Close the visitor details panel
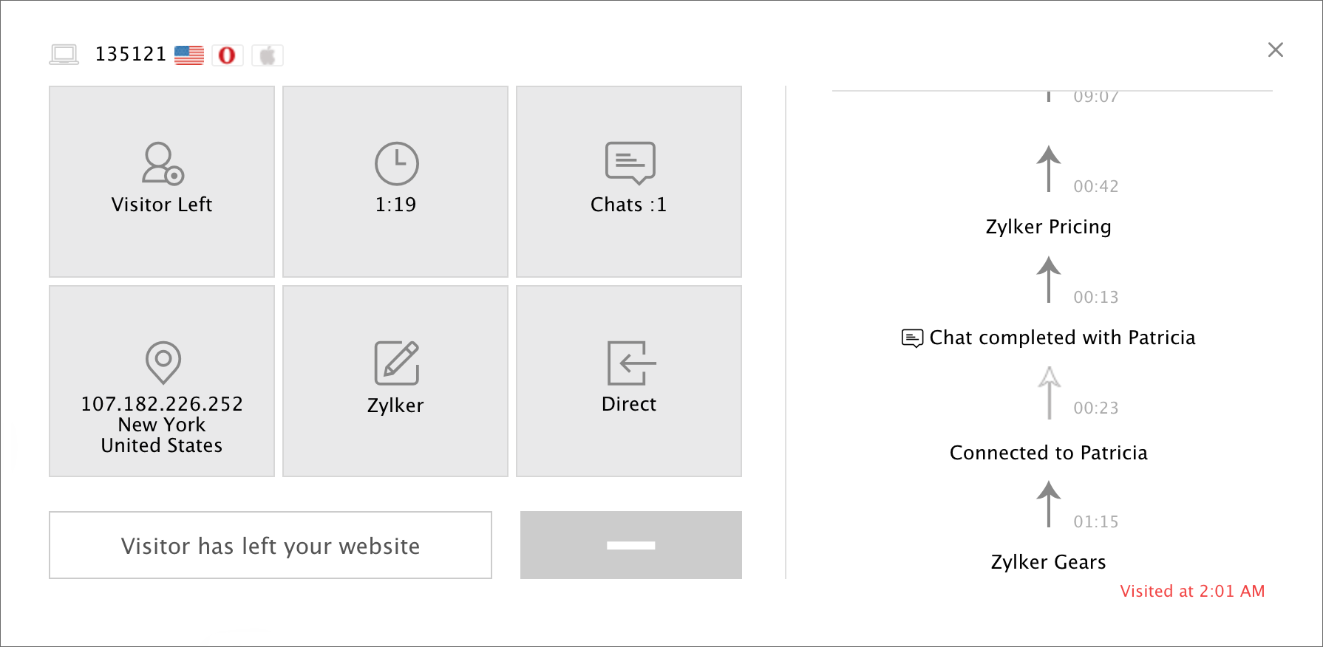The width and height of the screenshot is (1323, 647). pos(1275,49)
